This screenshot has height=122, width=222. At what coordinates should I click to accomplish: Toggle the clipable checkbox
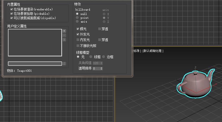point(12,18)
